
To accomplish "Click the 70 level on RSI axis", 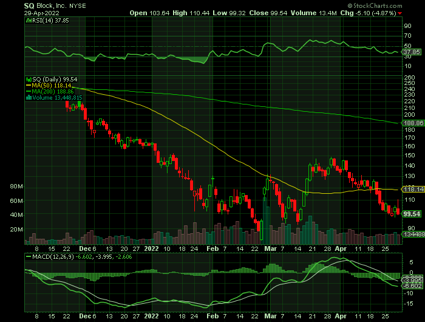I will tap(407, 36).
